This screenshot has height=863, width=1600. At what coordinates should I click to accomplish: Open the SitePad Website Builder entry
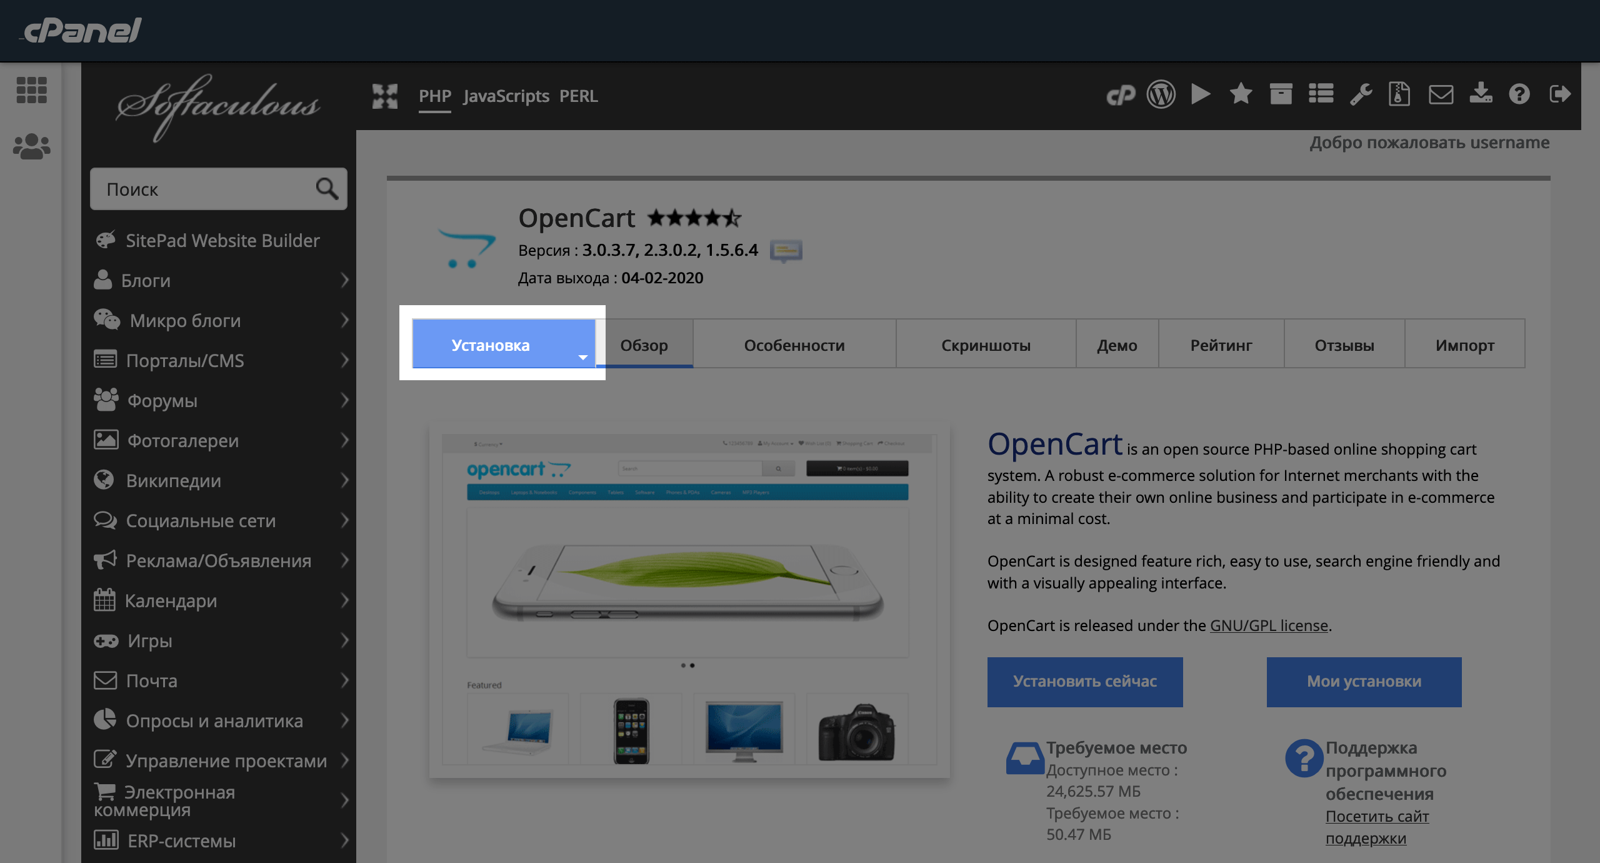pyautogui.click(x=219, y=241)
